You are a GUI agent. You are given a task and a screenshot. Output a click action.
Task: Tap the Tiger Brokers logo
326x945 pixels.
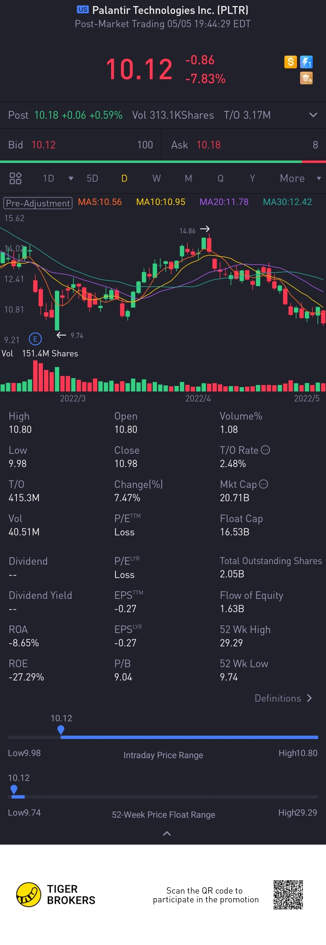29,895
